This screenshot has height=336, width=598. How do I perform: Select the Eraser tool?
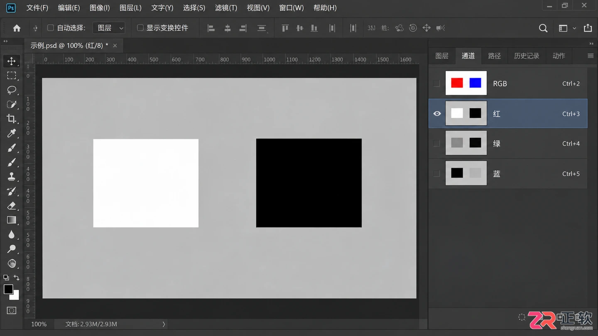coord(11,206)
